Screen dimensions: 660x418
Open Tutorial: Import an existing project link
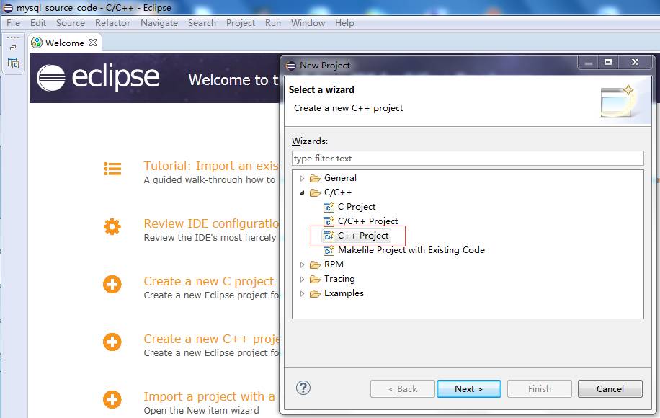(210, 166)
